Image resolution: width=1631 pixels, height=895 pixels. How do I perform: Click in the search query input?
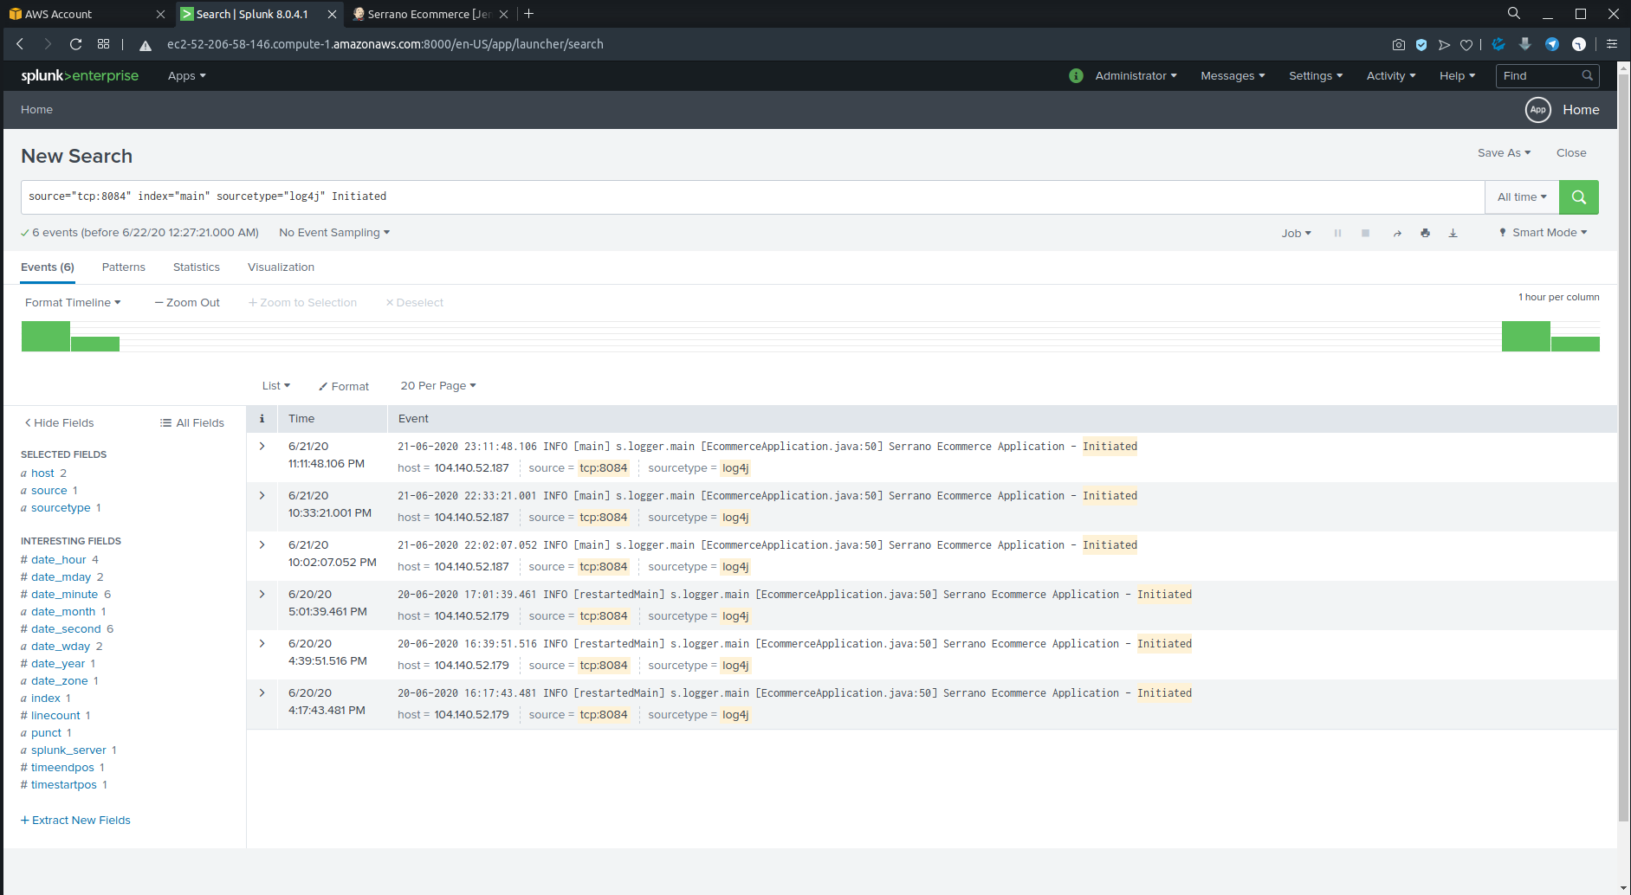pyautogui.click(x=753, y=197)
